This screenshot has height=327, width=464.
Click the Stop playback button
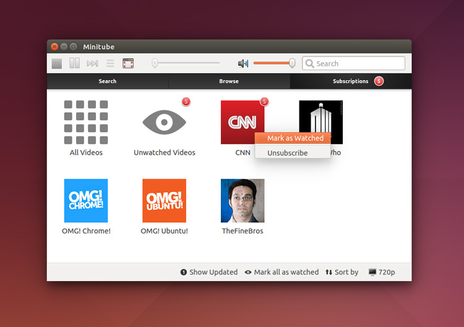pyautogui.click(x=57, y=63)
